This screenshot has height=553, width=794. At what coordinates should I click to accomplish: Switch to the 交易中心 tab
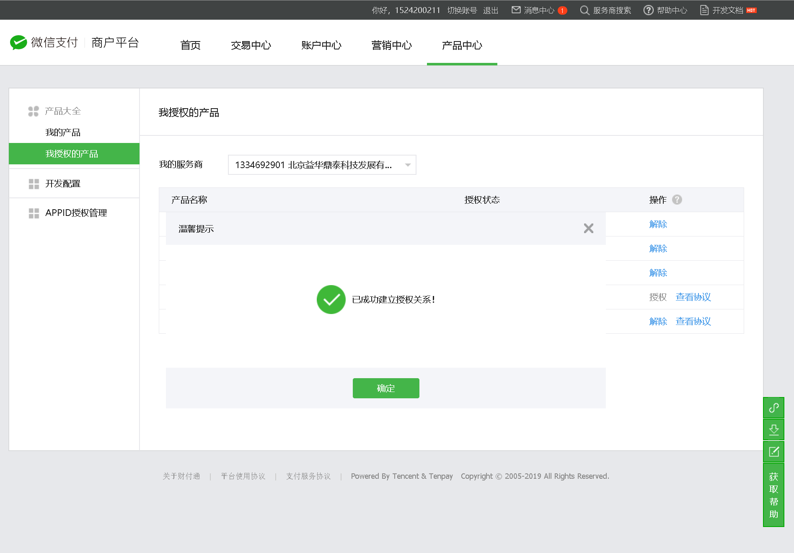pyautogui.click(x=251, y=45)
